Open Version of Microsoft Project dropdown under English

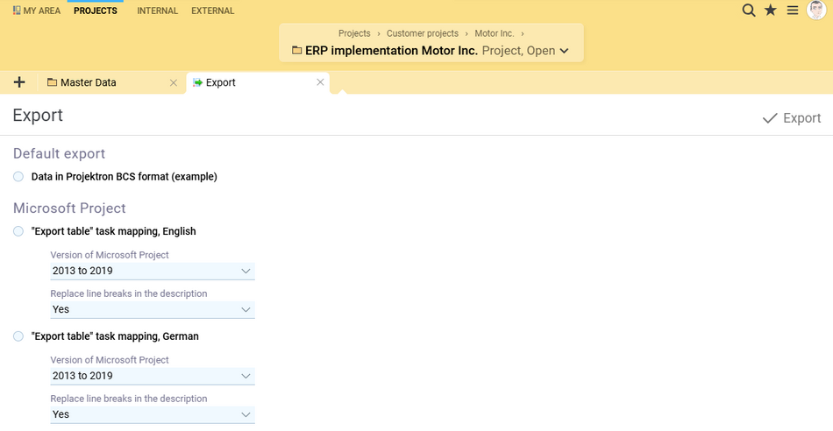pyautogui.click(x=153, y=271)
